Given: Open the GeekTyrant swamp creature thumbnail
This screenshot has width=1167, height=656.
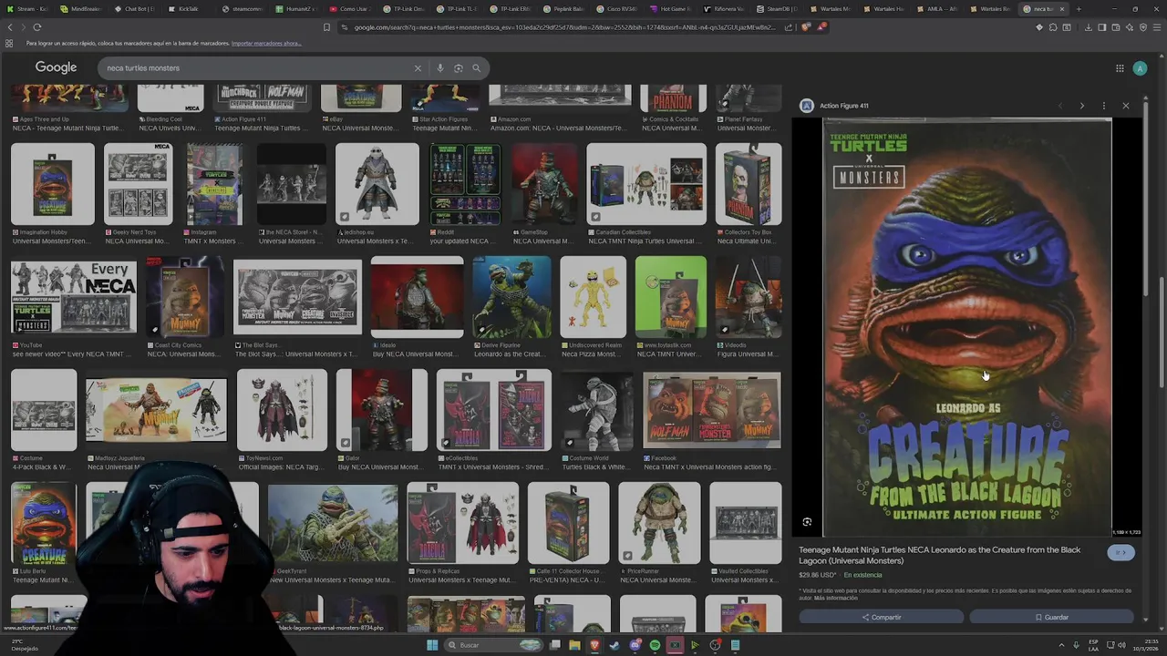Looking at the screenshot, I should [x=333, y=523].
